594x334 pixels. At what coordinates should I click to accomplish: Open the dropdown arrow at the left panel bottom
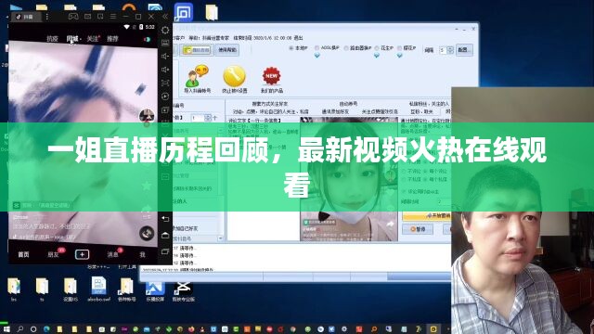pyautogui.click(x=221, y=238)
